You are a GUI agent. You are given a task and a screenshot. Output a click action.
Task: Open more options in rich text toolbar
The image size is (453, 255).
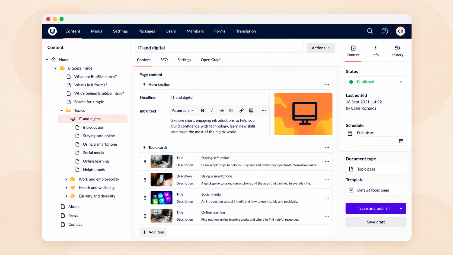[x=264, y=110]
